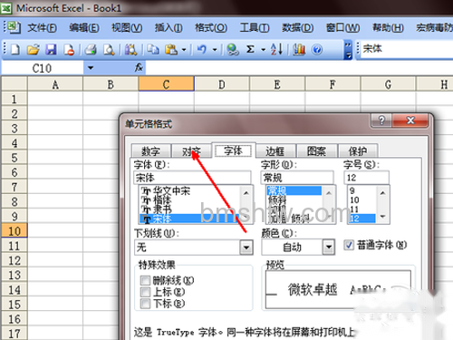Enable the 删除线 strikethrough checkbox
This screenshot has width=453, height=340.
(x=145, y=280)
